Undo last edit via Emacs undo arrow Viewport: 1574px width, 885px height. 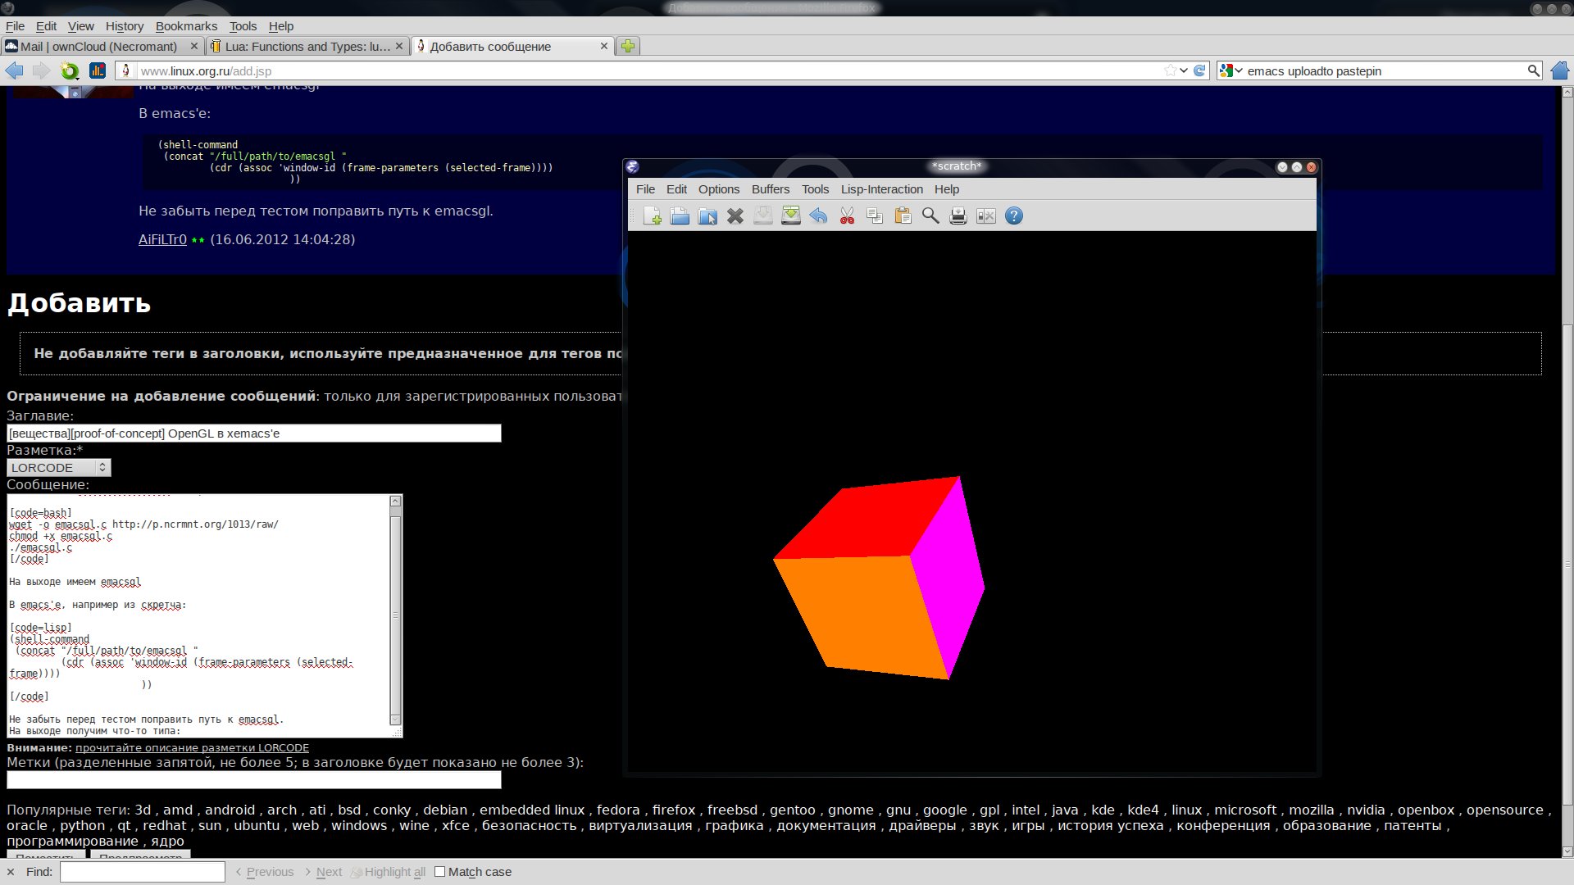(819, 216)
